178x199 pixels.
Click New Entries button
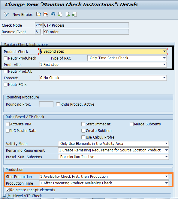[23, 14]
